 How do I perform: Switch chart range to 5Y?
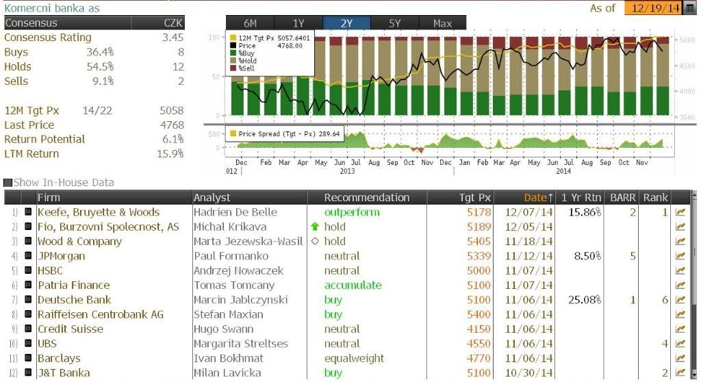pyautogui.click(x=395, y=23)
